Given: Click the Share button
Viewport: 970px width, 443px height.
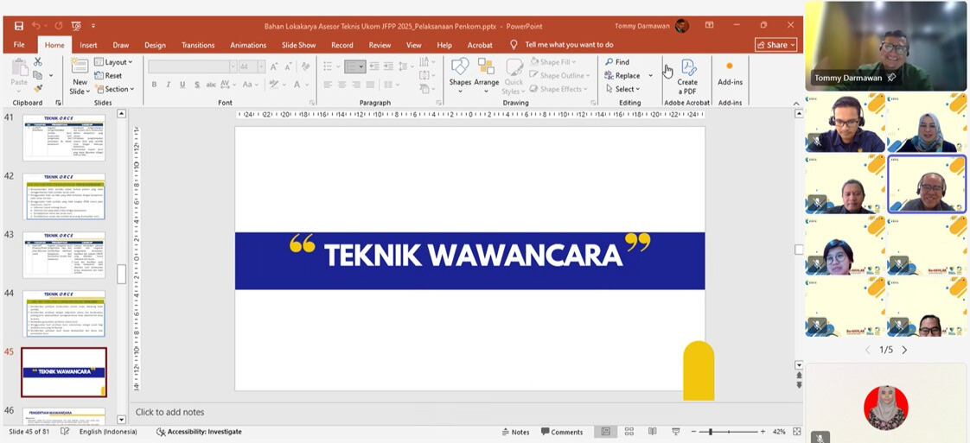Looking at the screenshot, I should tap(775, 45).
